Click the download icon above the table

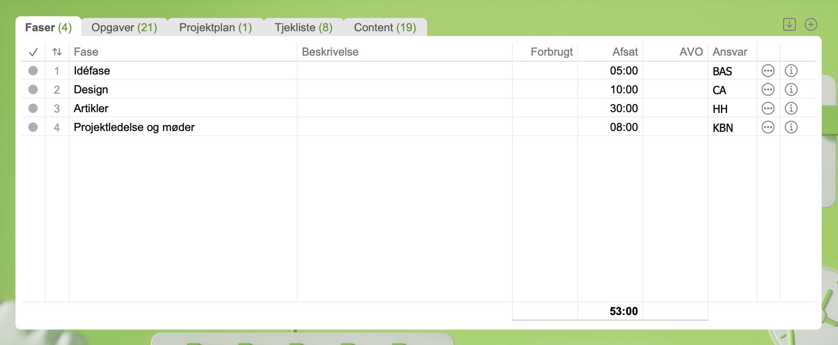(x=789, y=24)
